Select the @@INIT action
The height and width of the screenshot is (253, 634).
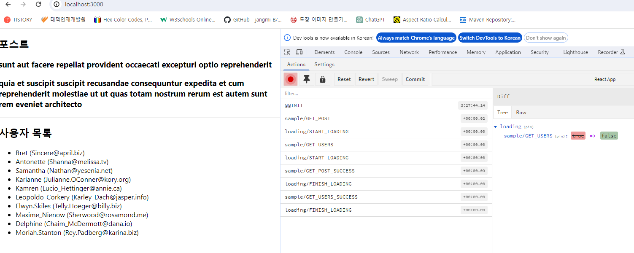[x=386, y=105]
